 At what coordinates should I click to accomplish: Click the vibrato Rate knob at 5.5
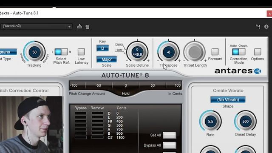[x=210, y=121]
